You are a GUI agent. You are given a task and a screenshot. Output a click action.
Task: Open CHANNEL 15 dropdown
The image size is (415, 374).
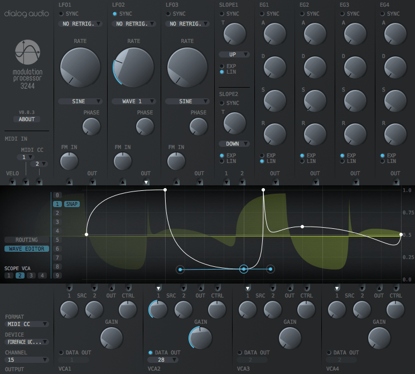click(26, 359)
